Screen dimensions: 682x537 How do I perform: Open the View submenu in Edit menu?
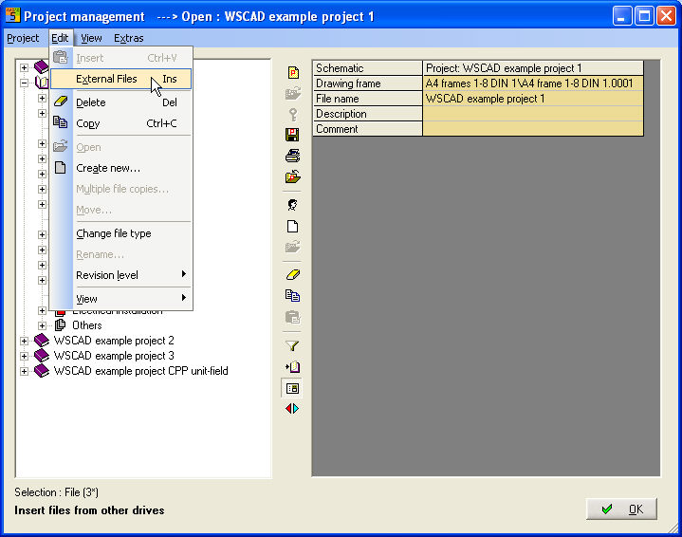pyautogui.click(x=120, y=299)
